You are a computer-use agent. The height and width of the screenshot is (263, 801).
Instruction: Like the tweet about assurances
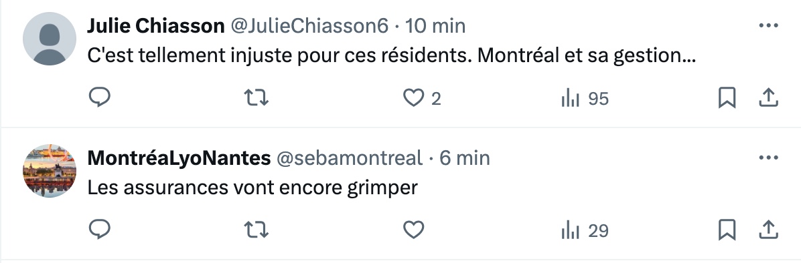414,230
